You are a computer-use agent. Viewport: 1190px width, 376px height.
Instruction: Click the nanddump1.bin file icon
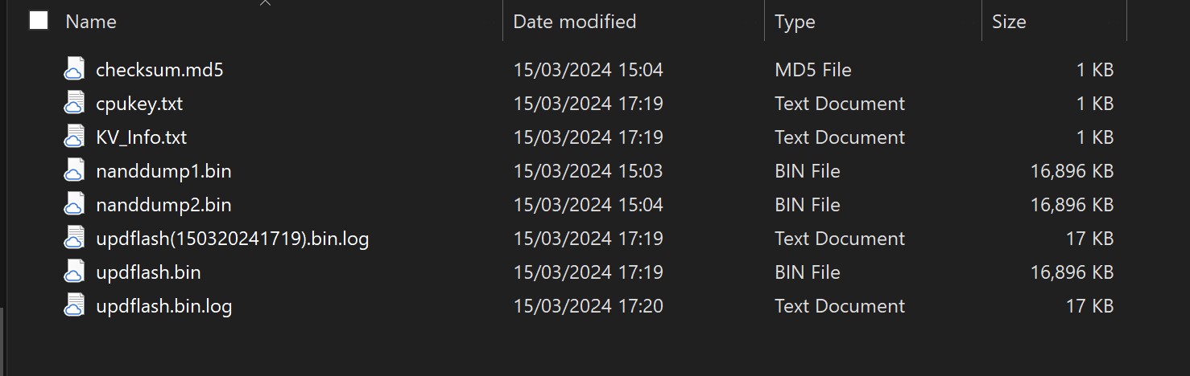pyautogui.click(x=74, y=171)
